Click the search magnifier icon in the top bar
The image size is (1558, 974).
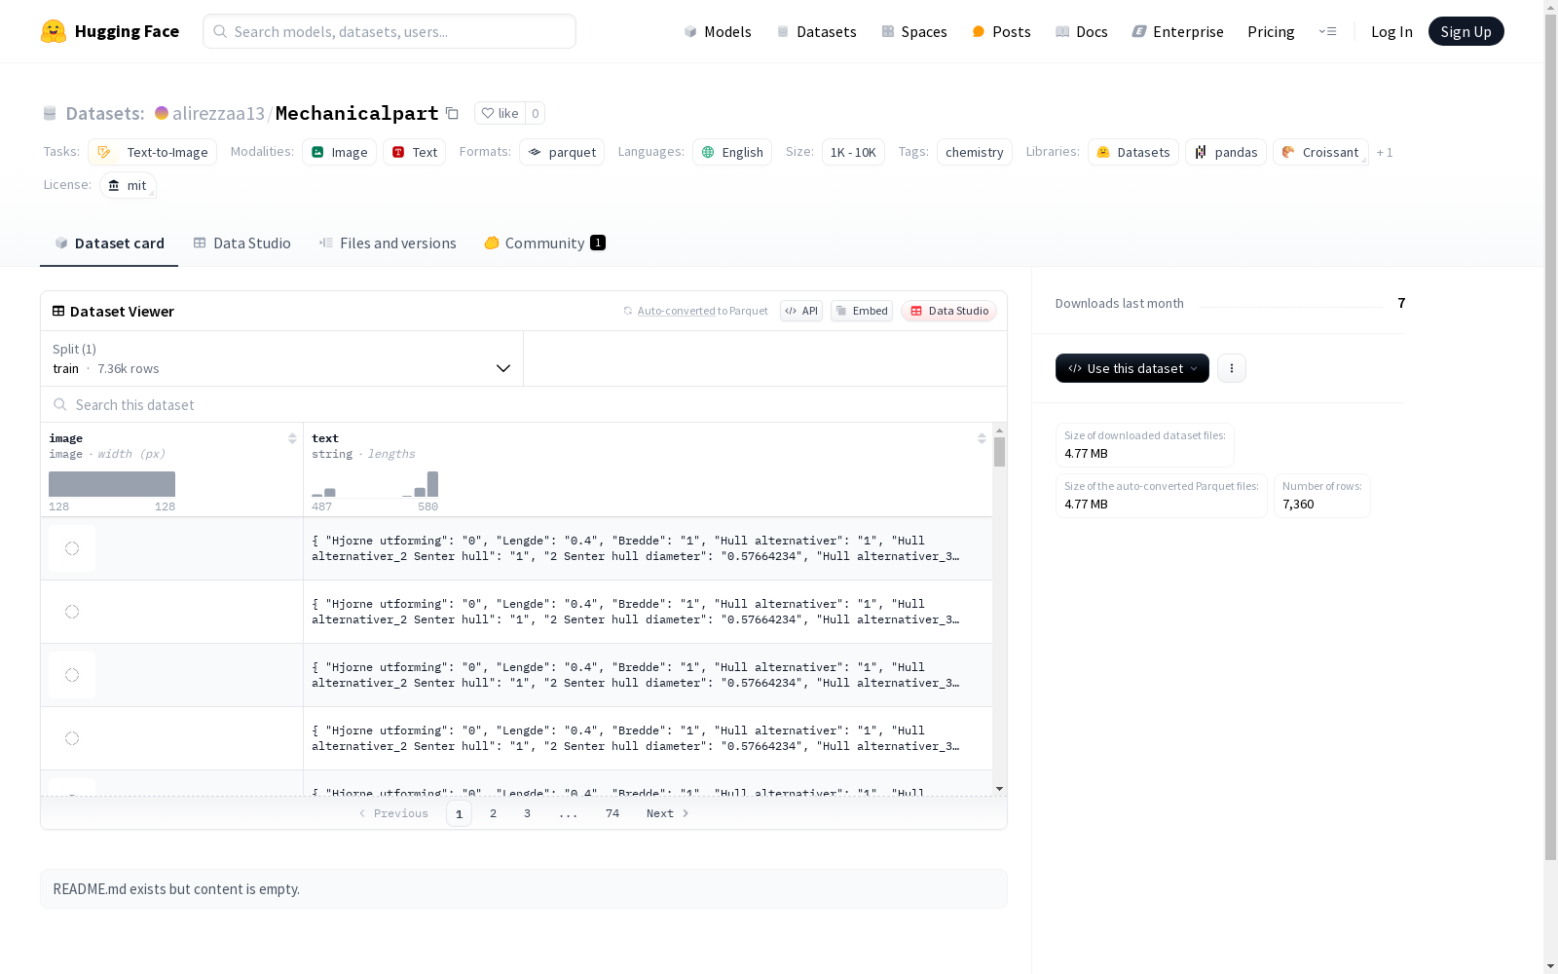(220, 31)
